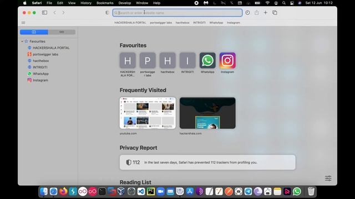The height and width of the screenshot is (199, 355).
Task: Open Terminal from the Dock
Action: tap(102, 192)
